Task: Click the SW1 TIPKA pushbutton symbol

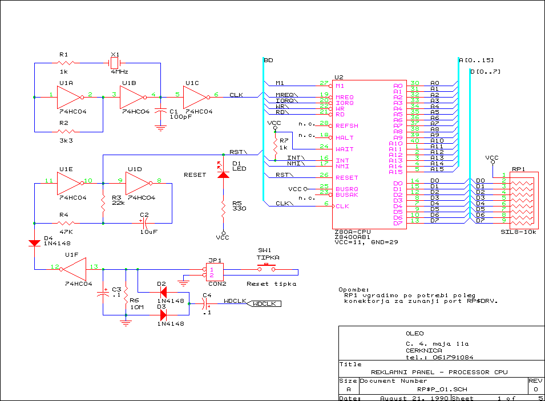Action: click(x=267, y=268)
